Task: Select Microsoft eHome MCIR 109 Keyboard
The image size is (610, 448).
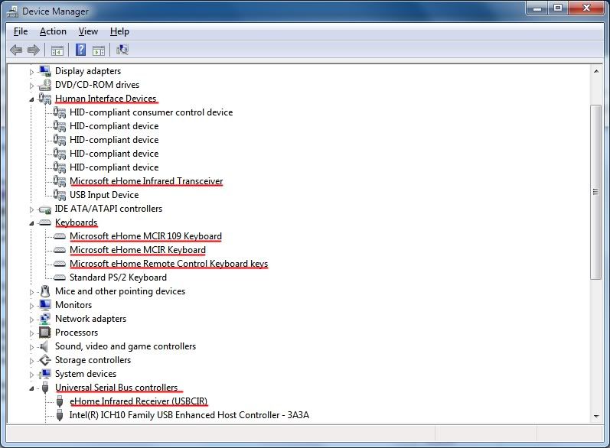Action: (145, 236)
